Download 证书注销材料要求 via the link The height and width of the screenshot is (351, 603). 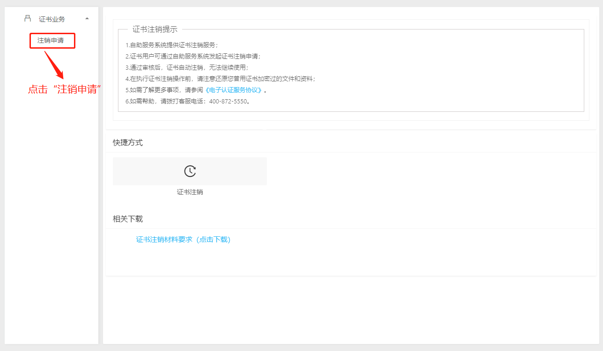(x=183, y=240)
